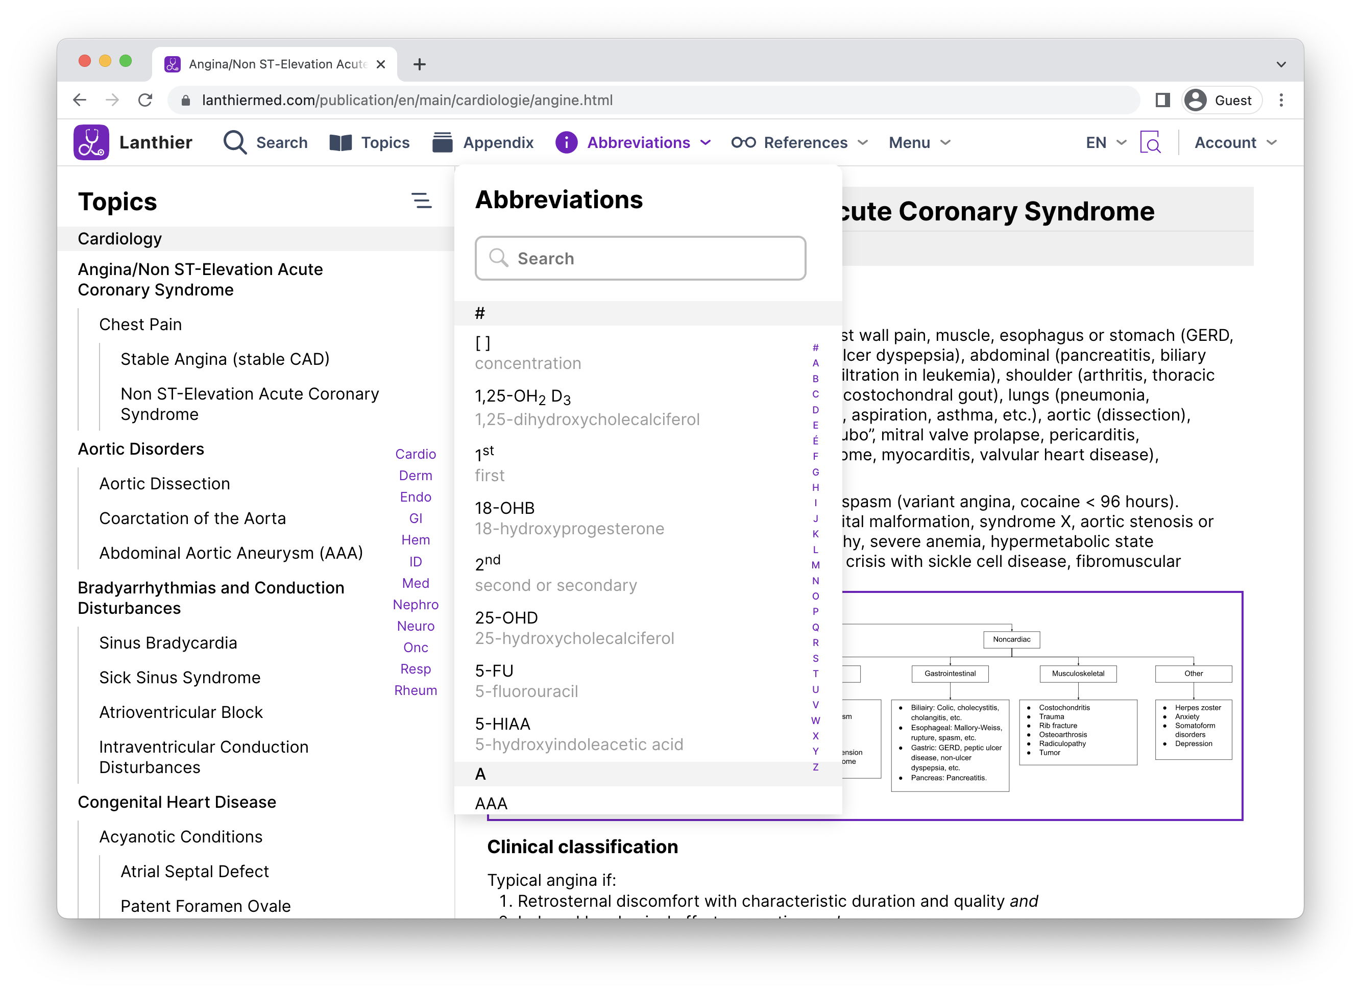1361x994 pixels.
Task: Jump to letter A in abbreviation index
Action: [x=816, y=363]
